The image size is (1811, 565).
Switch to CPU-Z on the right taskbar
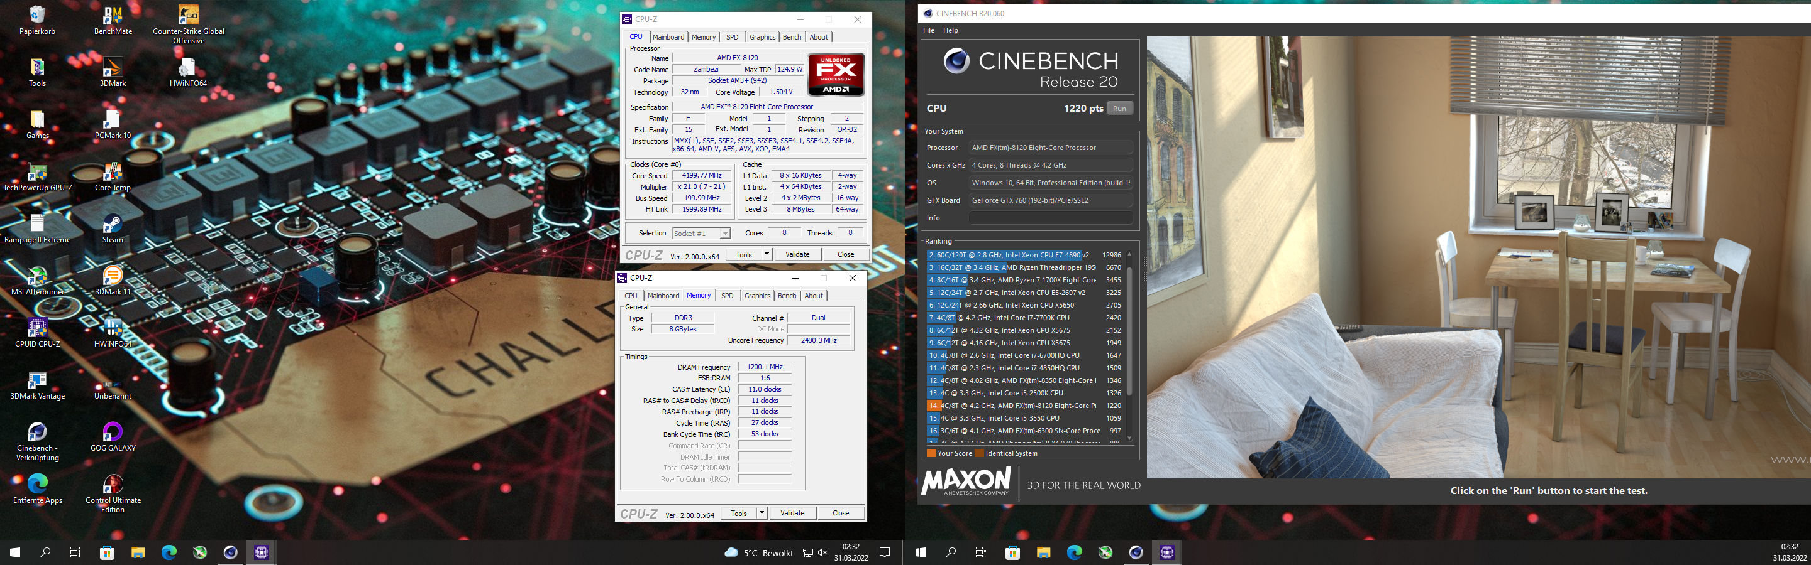click(1167, 552)
